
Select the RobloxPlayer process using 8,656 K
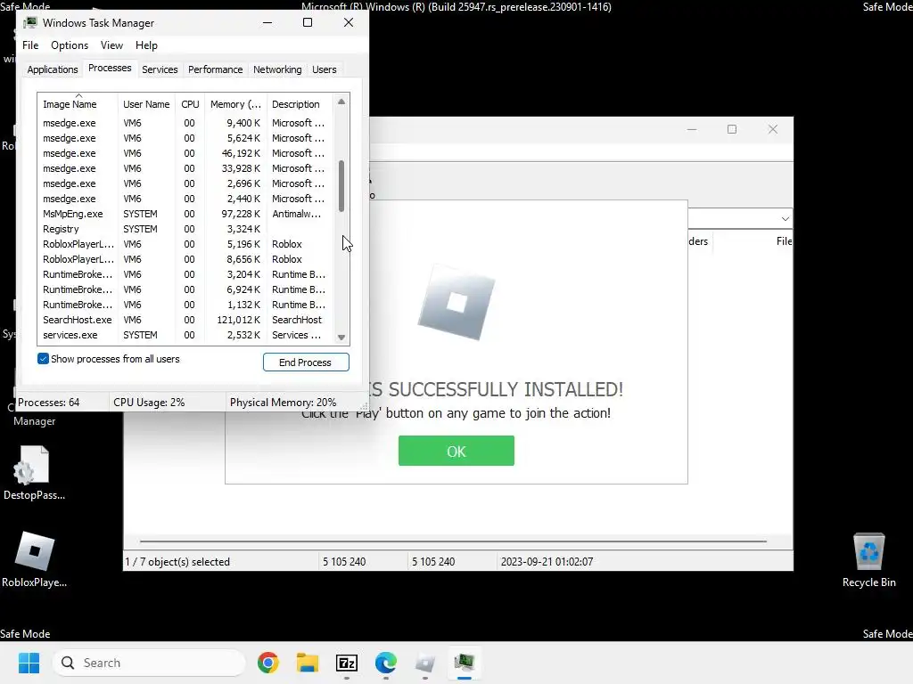coord(185,259)
